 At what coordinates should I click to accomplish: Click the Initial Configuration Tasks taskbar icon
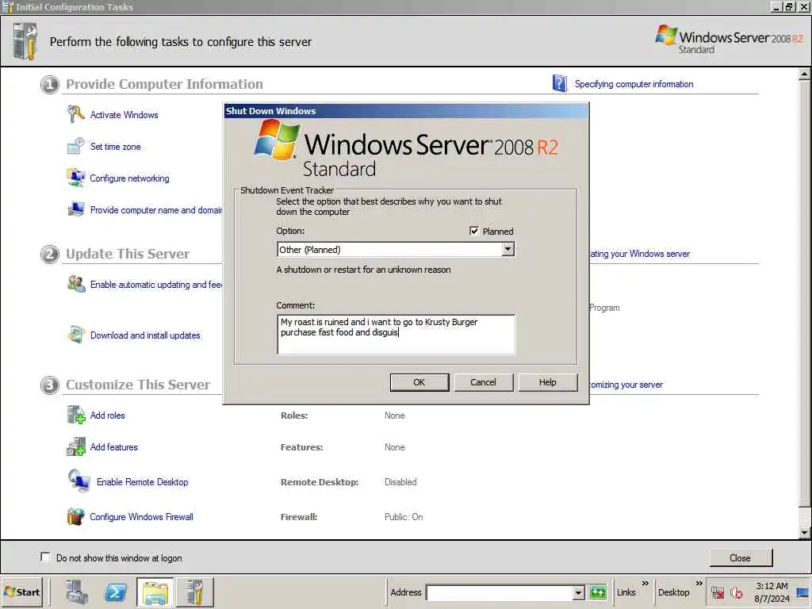click(195, 592)
